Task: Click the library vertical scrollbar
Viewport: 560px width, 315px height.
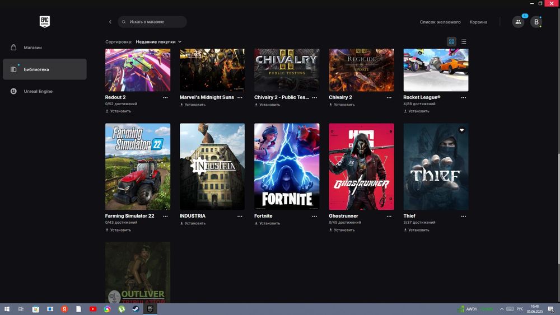Action: coord(558,209)
